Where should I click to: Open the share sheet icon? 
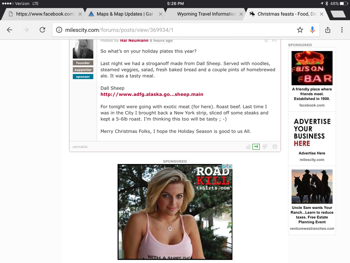(328, 30)
